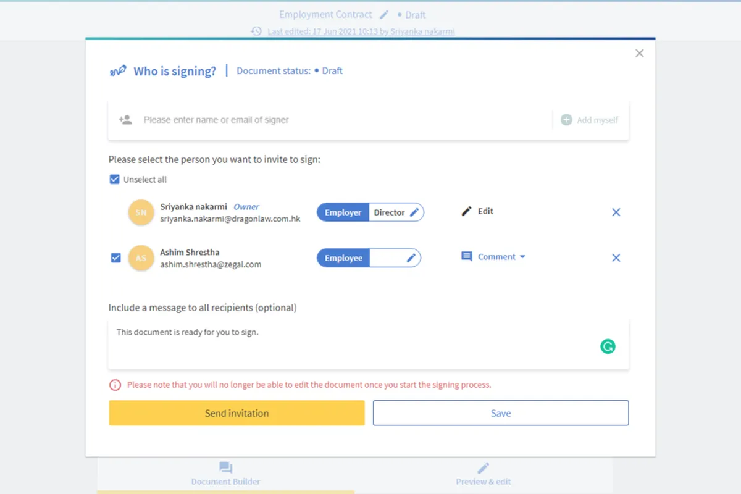Image resolution: width=741 pixels, height=494 pixels.
Task: Click the Send invitation button
Action: point(237,413)
